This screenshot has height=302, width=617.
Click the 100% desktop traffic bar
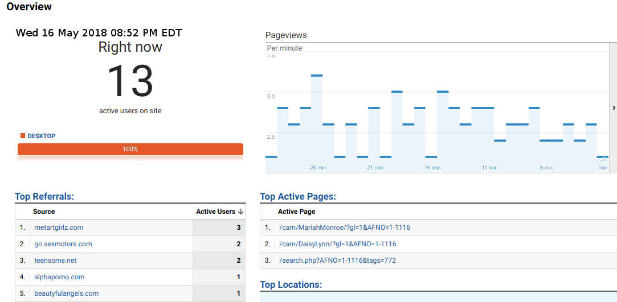tap(130, 149)
